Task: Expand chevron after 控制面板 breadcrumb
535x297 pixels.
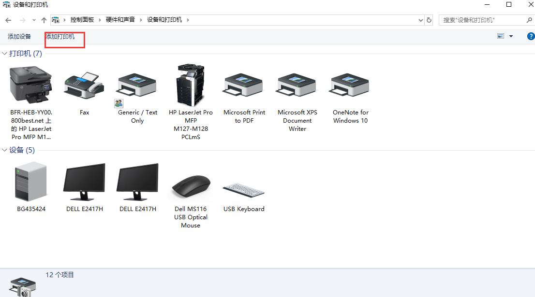Action: tap(100, 20)
